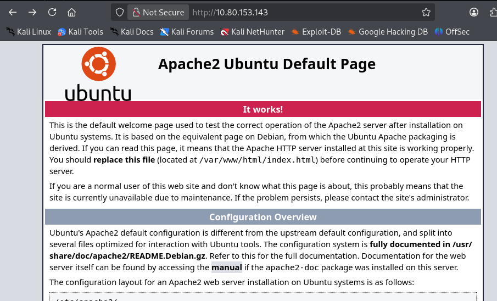
Task: Click the Not Secure lock indicator
Action: tap(158, 13)
